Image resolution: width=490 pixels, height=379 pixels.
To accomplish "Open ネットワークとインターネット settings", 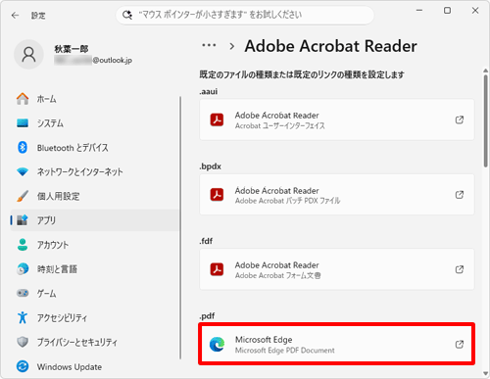I will pyautogui.click(x=95, y=171).
